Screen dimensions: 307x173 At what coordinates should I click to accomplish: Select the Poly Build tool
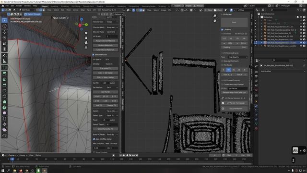click(4, 102)
